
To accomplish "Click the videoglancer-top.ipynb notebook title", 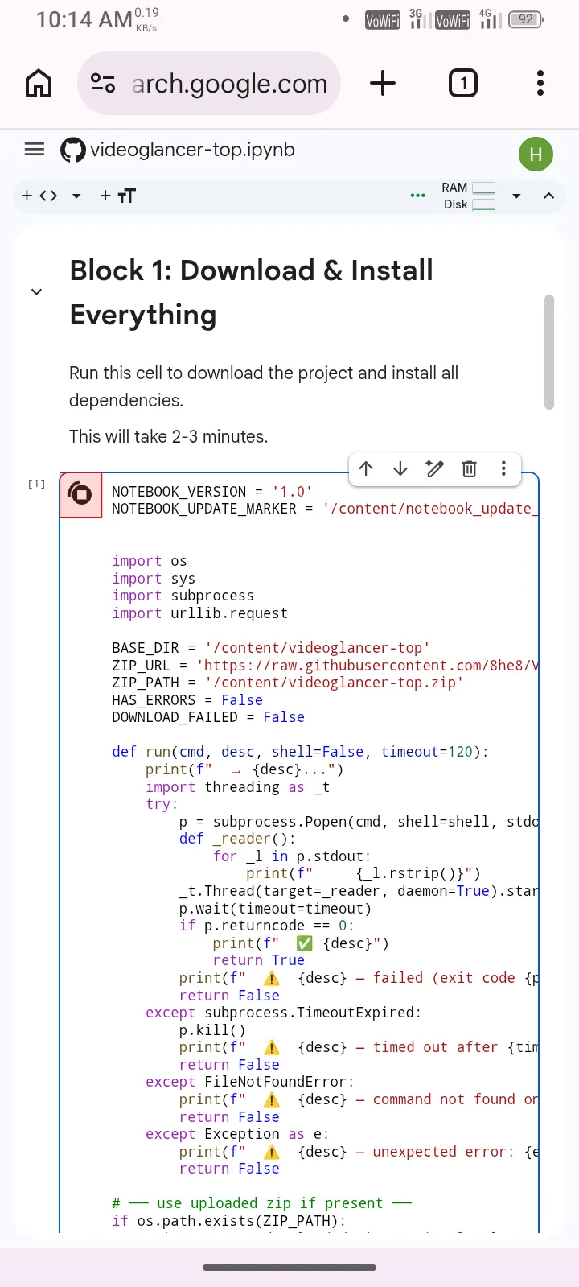I will pyautogui.click(x=192, y=150).
